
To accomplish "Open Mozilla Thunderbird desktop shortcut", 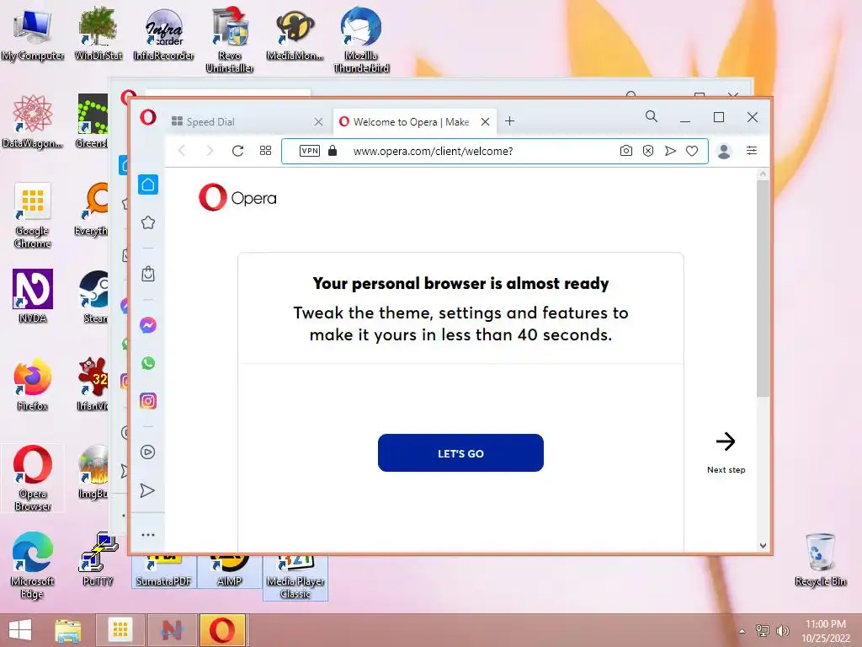I will pos(361,40).
